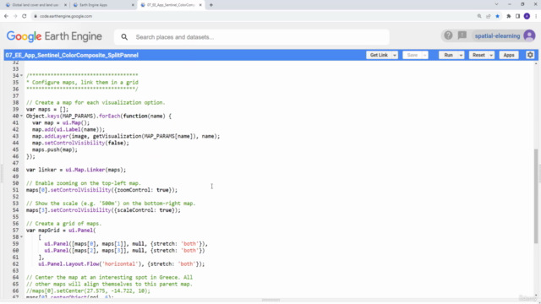Click the zoom magnifier icon in address bar

click(479, 16)
